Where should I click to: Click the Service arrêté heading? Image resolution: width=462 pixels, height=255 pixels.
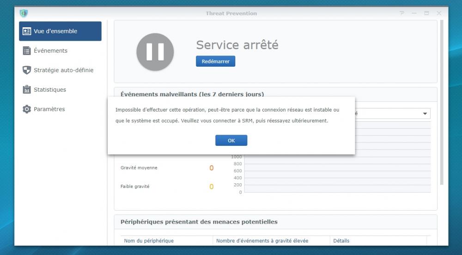237,45
